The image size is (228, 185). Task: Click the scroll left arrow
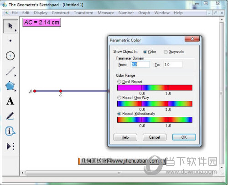coord(22,173)
